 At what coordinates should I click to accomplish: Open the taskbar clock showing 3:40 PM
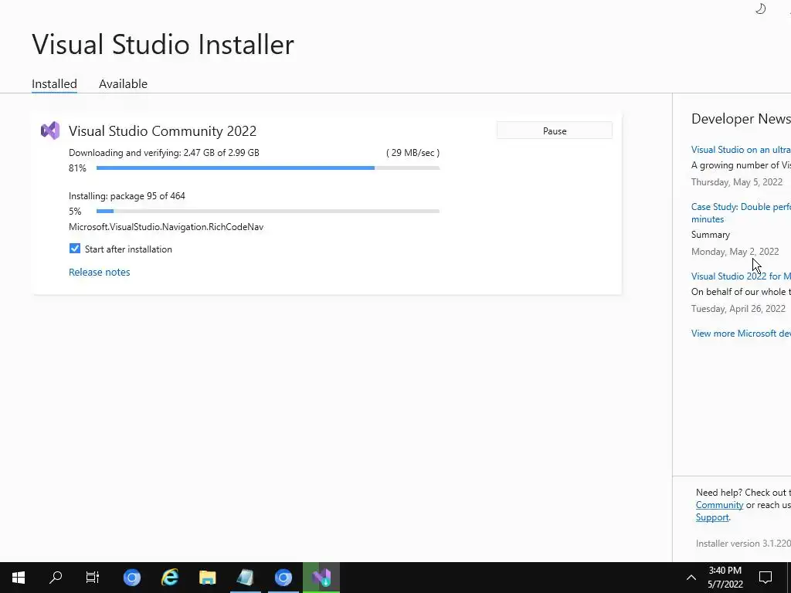click(725, 578)
